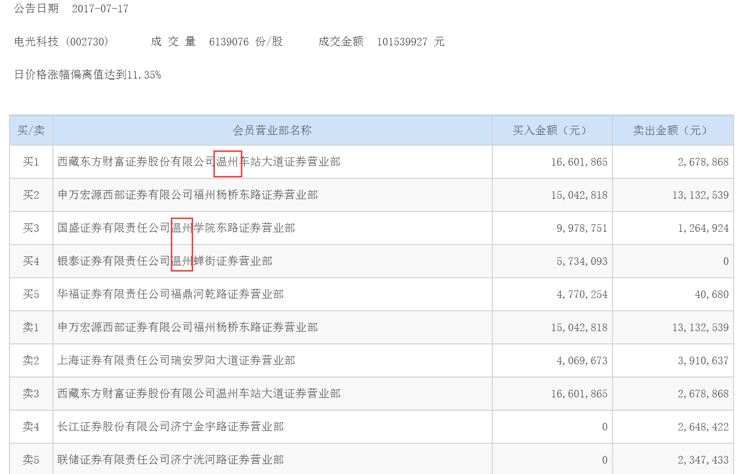Screen dimensions: 745x474
Task: Click the 买/卖 column header
Action: [31, 131]
